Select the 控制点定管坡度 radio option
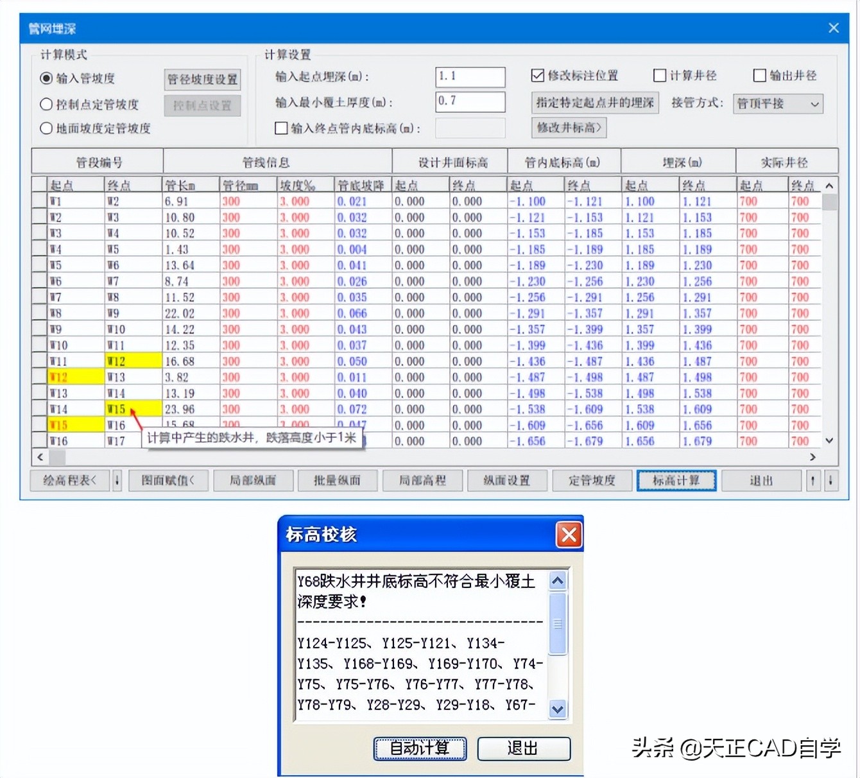 pos(46,103)
